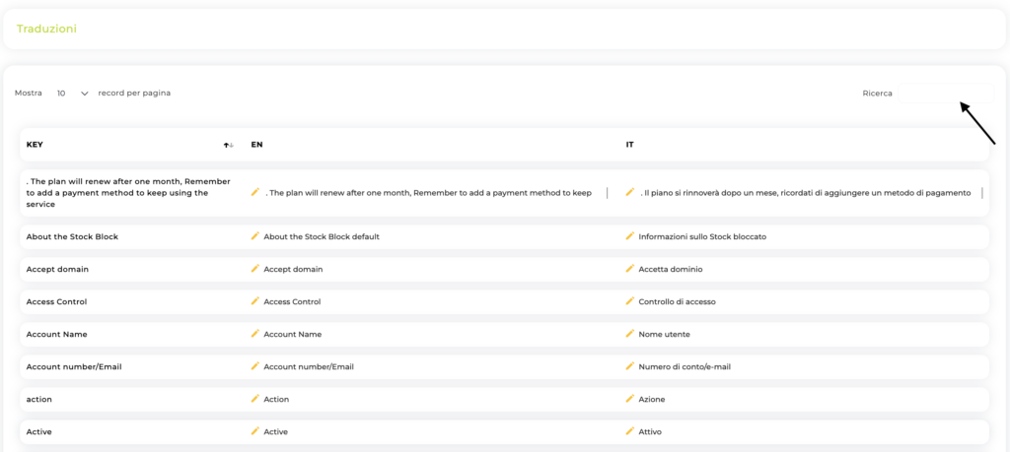
Task: Edit the Italian translation 'Accetta dominio' via pencil
Action: tap(630, 269)
